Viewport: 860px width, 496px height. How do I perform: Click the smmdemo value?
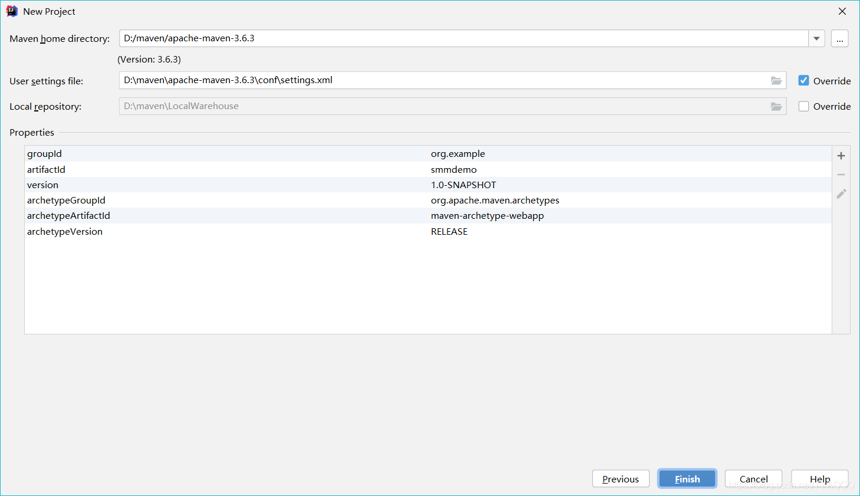click(454, 170)
